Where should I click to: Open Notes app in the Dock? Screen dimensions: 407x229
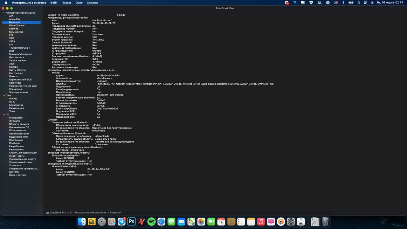coord(251,222)
